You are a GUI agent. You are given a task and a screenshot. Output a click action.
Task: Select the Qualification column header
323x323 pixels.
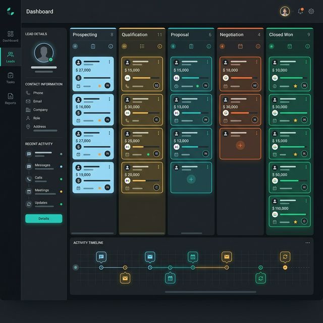click(142, 35)
